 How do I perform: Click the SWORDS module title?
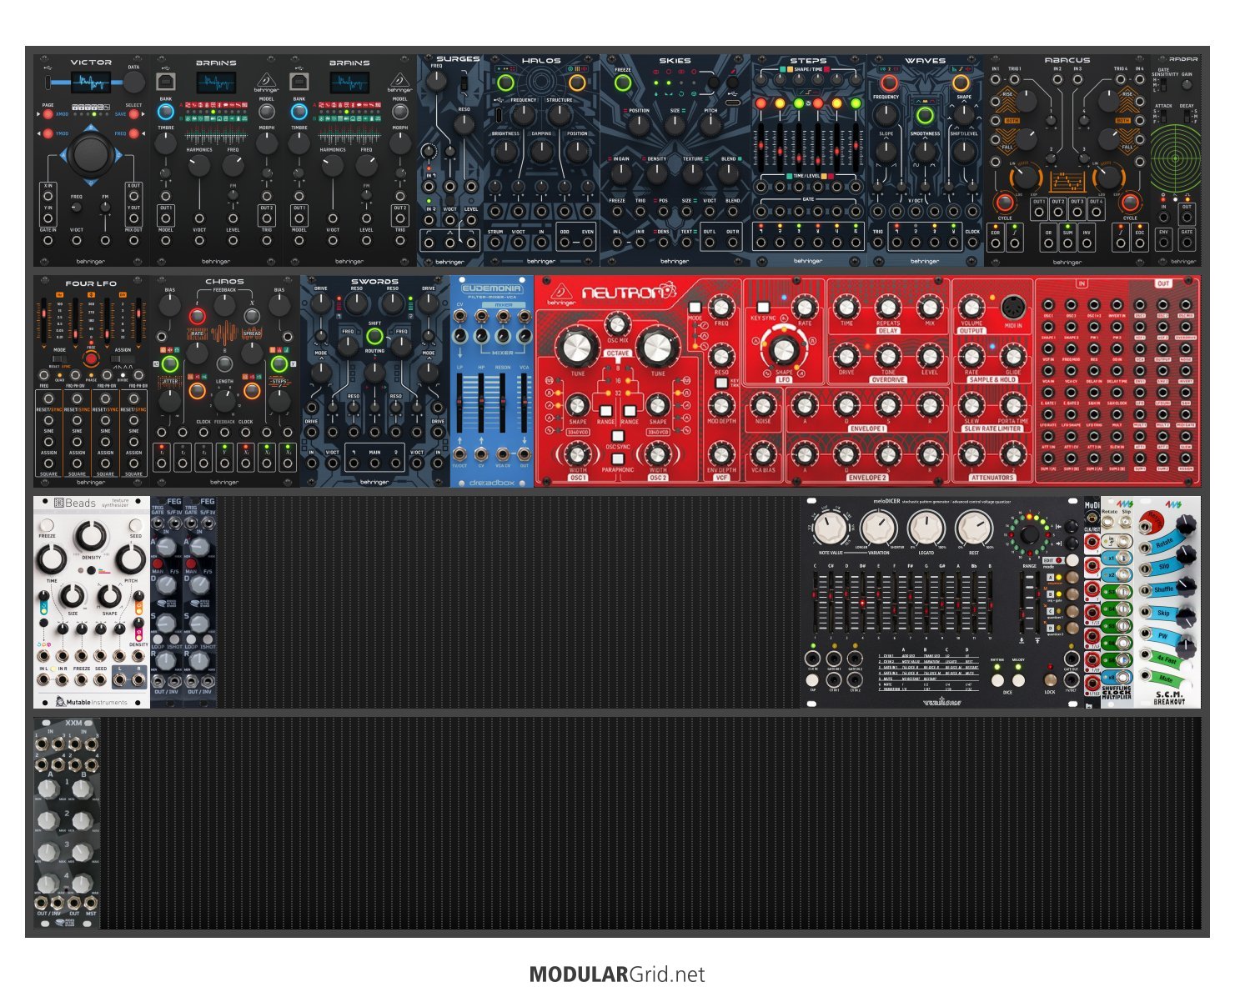coord(374,282)
